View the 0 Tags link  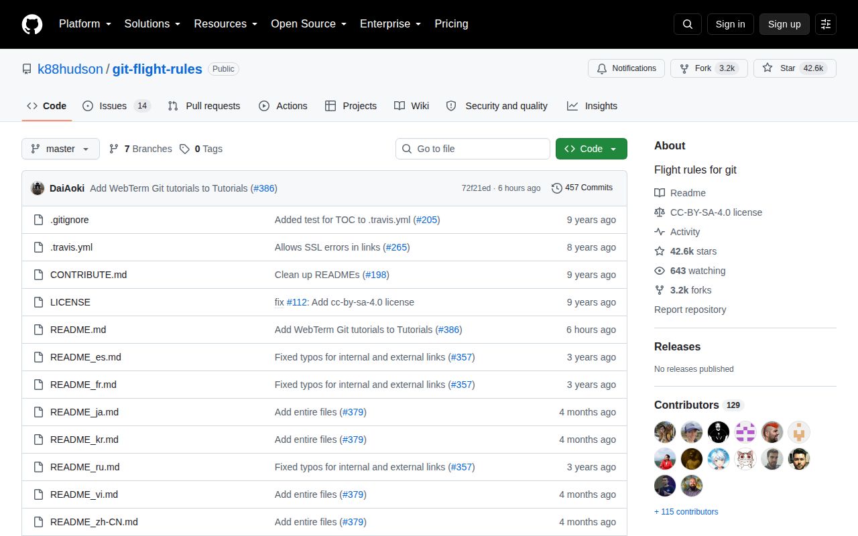(x=201, y=149)
